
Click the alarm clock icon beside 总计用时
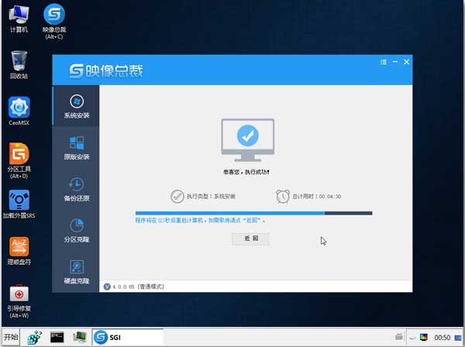point(283,196)
